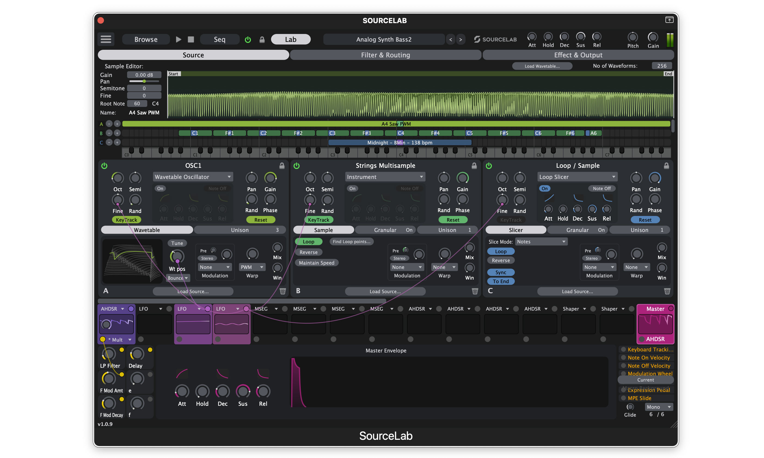The image size is (764, 458).
Task: Switch to the Filter & Routing tab
Action: pyautogui.click(x=385, y=55)
